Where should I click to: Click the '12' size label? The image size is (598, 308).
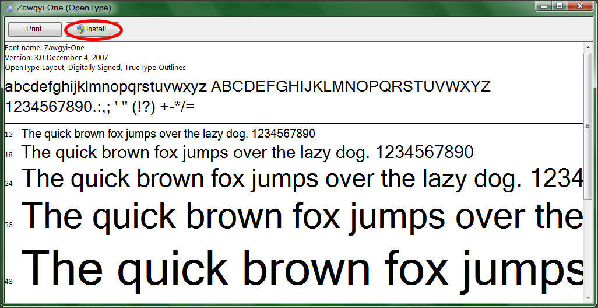tap(9, 135)
